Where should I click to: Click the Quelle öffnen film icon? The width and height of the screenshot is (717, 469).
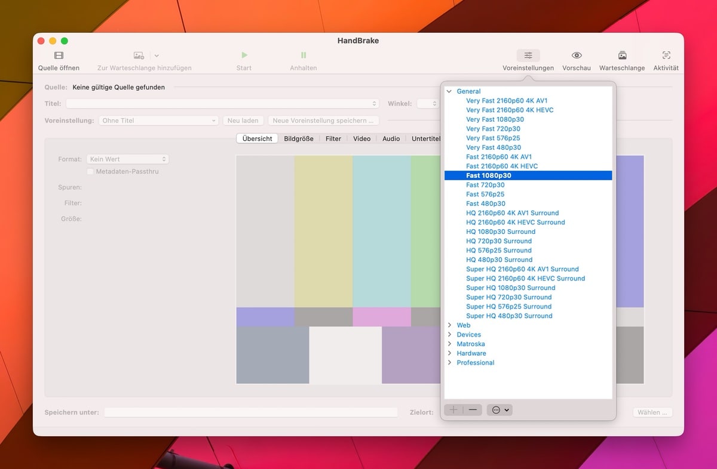(x=59, y=55)
